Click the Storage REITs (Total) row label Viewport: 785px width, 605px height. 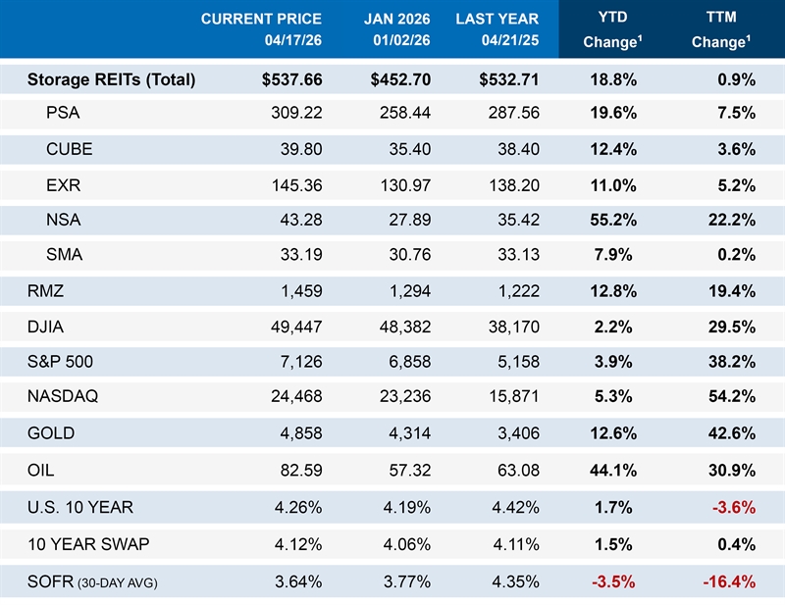tap(112, 79)
